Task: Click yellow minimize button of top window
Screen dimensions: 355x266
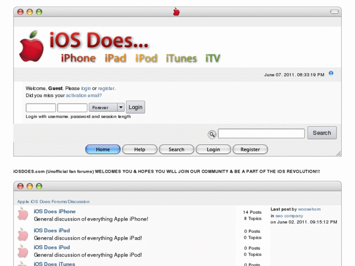Action: 30,12
